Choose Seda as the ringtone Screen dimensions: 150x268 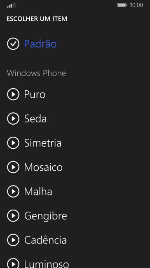pyautogui.click(x=35, y=118)
